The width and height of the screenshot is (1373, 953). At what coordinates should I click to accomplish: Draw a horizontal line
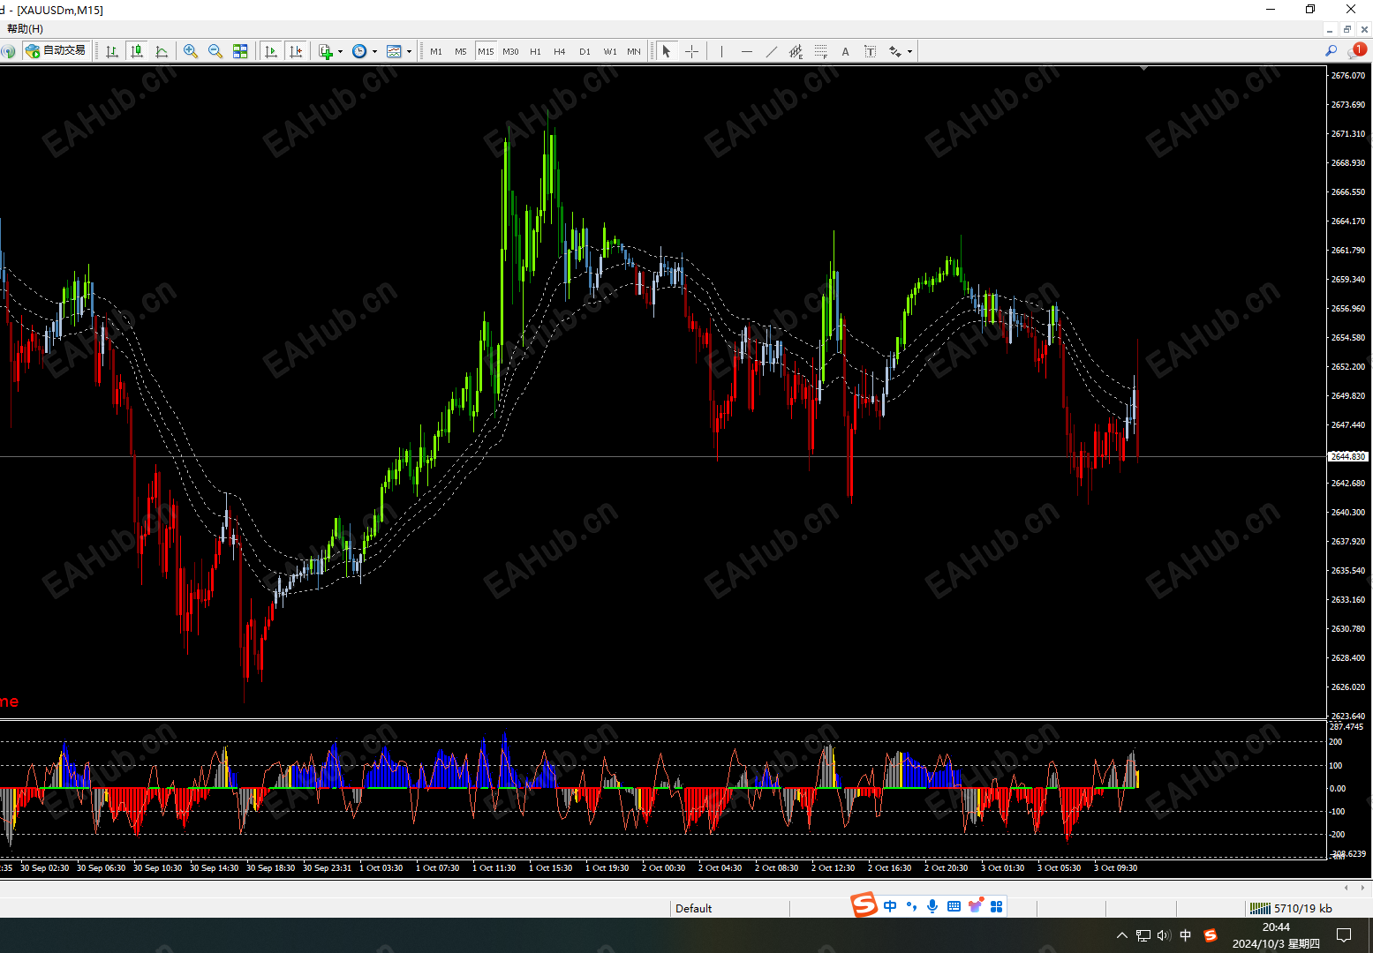(747, 51)
